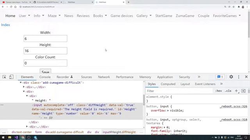Switch to the Layout tab
Image resolution: width=250 pixels, height=140 pixels.
coord(185,84)
